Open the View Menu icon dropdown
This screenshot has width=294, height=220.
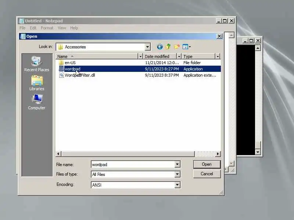[x=187, y=47]
